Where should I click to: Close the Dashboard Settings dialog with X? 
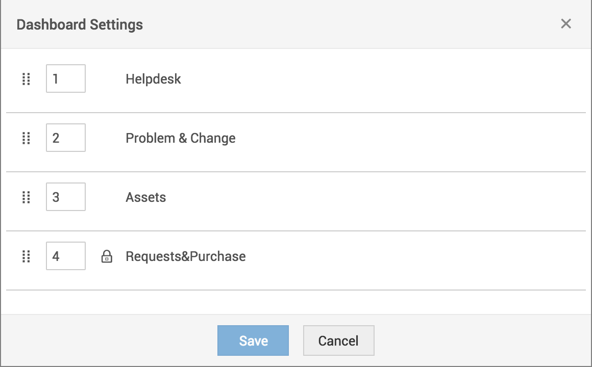(566, 24)
